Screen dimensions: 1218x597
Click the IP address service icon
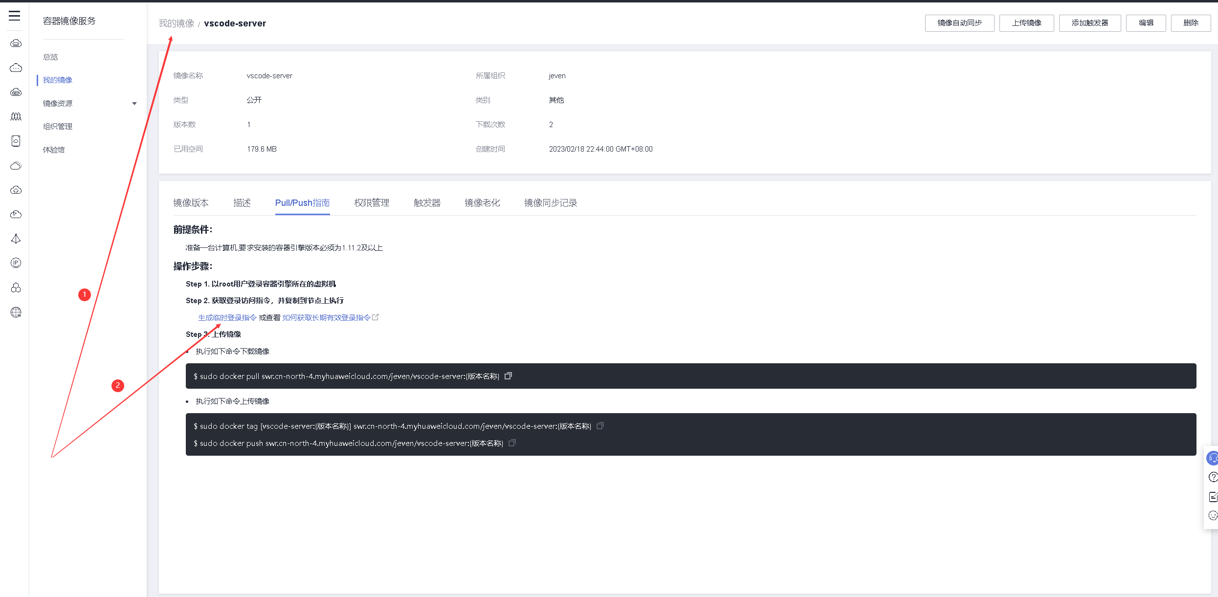point(16,263)
